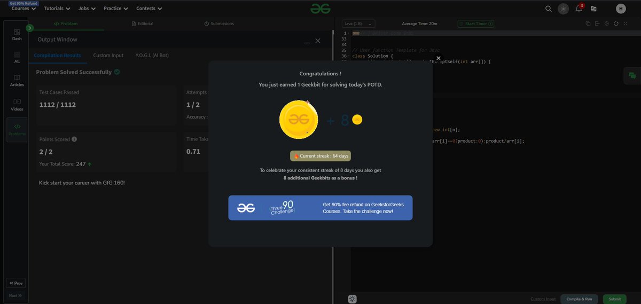Click the AI assistant icon below the editor

(x=353, y=299)
